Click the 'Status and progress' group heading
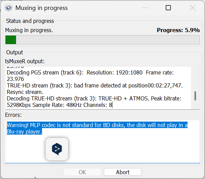 pos(30,21)
